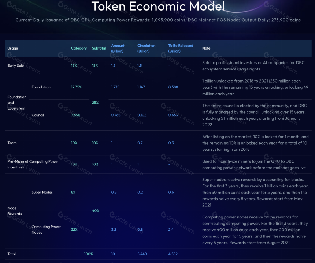Click the Total row label
The width and height of the screenshot is (315, 263).
tap(11, 254)
